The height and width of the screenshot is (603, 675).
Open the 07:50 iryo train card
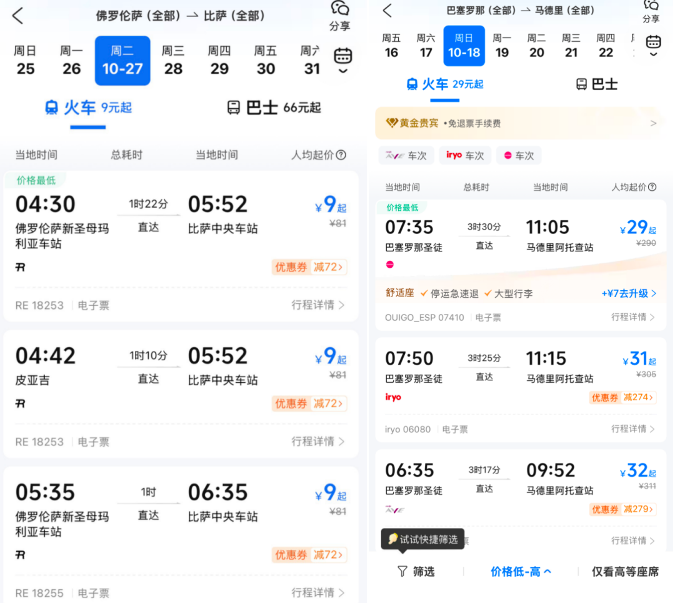pos(521,389)
